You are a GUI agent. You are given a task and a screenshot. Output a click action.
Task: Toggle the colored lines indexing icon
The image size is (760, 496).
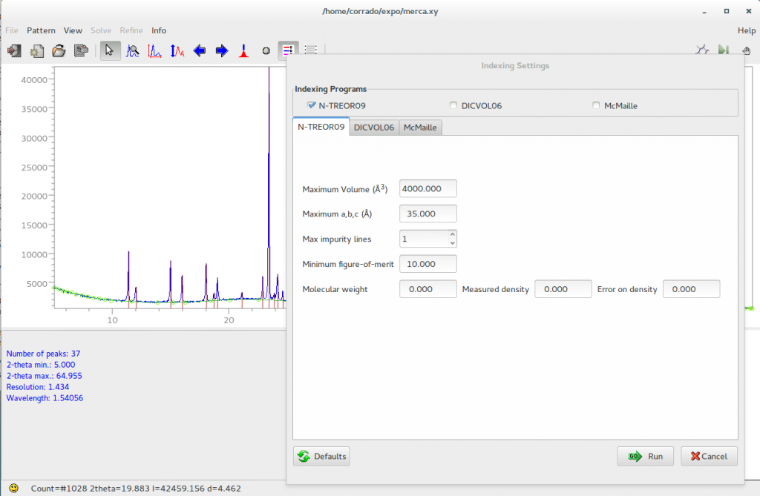[x=288, y=50]
